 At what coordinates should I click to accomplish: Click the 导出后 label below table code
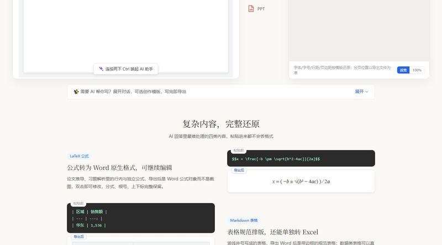tap(78, 237)
